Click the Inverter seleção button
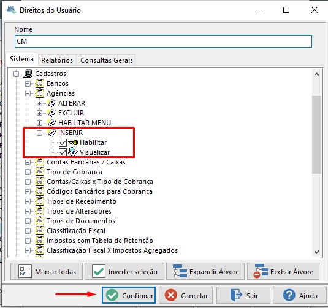 [124, 272]
